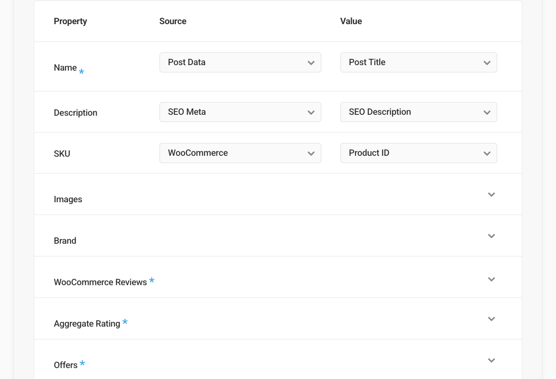
Task: Open the Product ID value dropdown
Action: point(418,153)
